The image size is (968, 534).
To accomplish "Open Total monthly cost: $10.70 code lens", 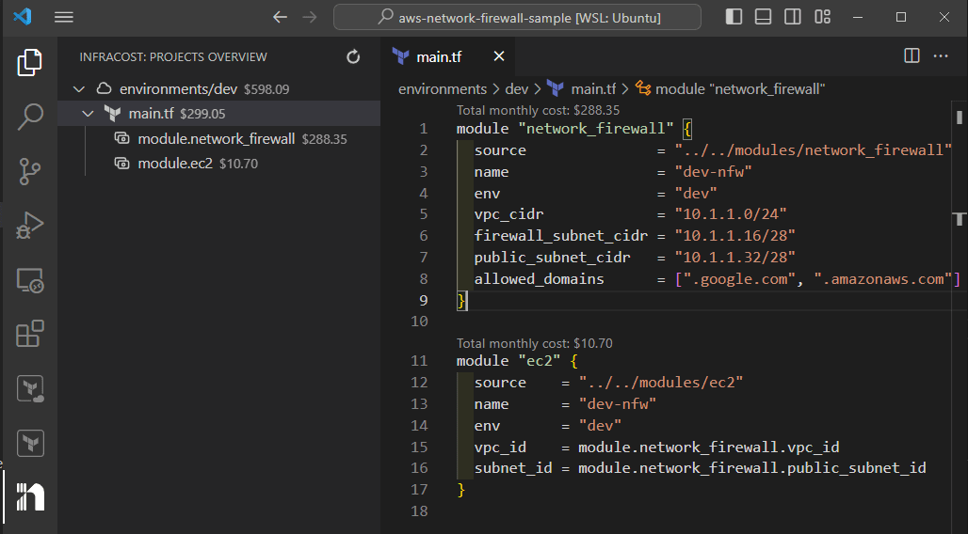I will tap(535, 343).
